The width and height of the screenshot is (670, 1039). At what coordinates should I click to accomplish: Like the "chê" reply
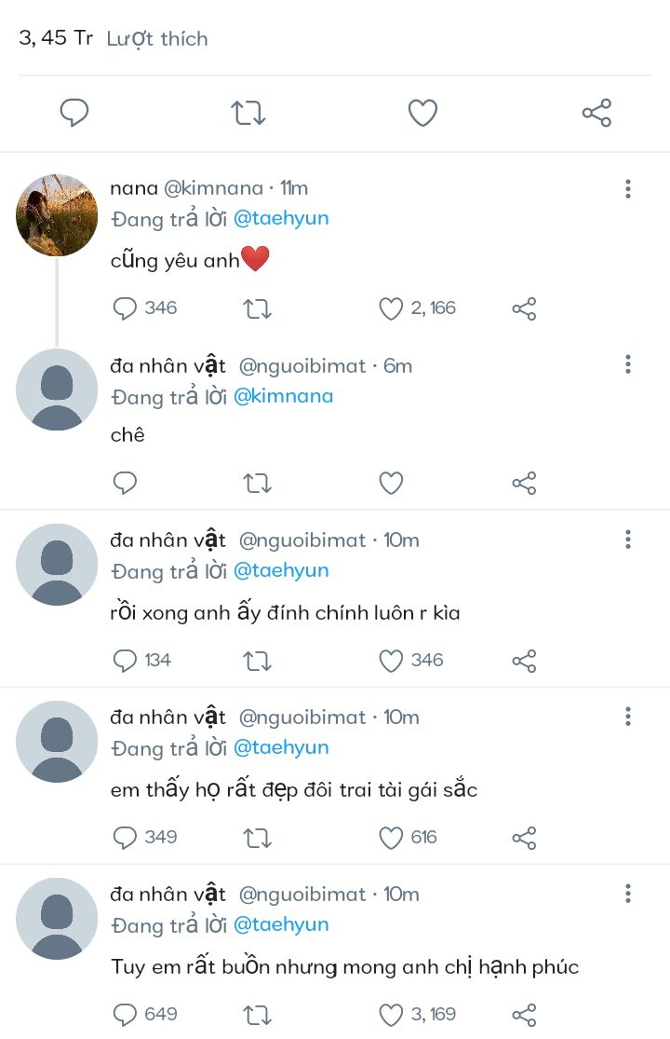[392, 483]
